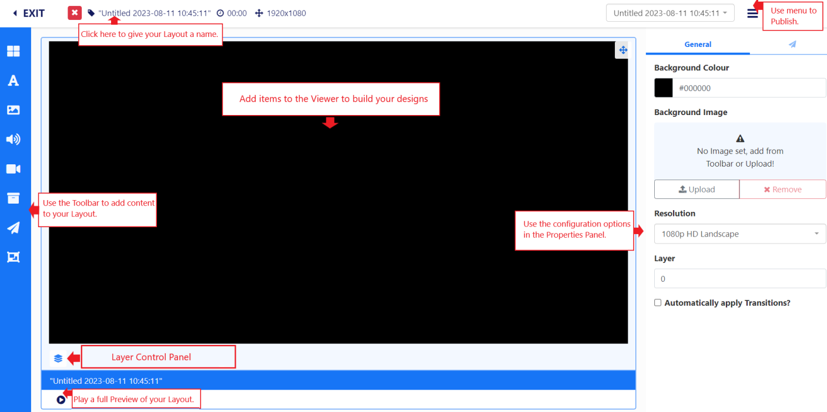Enable Automatically apply Transitions checkbox
Viewport: 827px width, 412px height.
coord(658,303)
